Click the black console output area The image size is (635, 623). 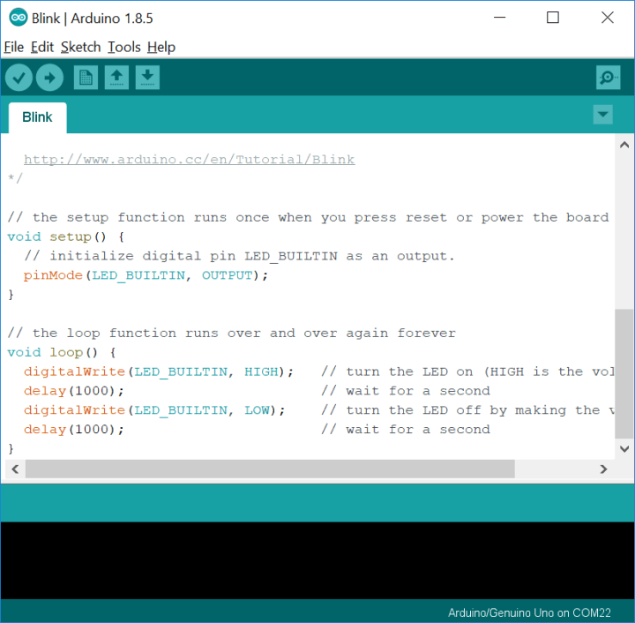[x=317, y=559]
